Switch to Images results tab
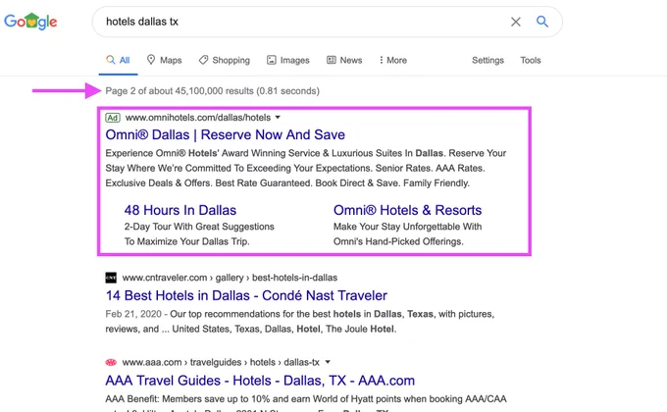 (x=288, y=60)
